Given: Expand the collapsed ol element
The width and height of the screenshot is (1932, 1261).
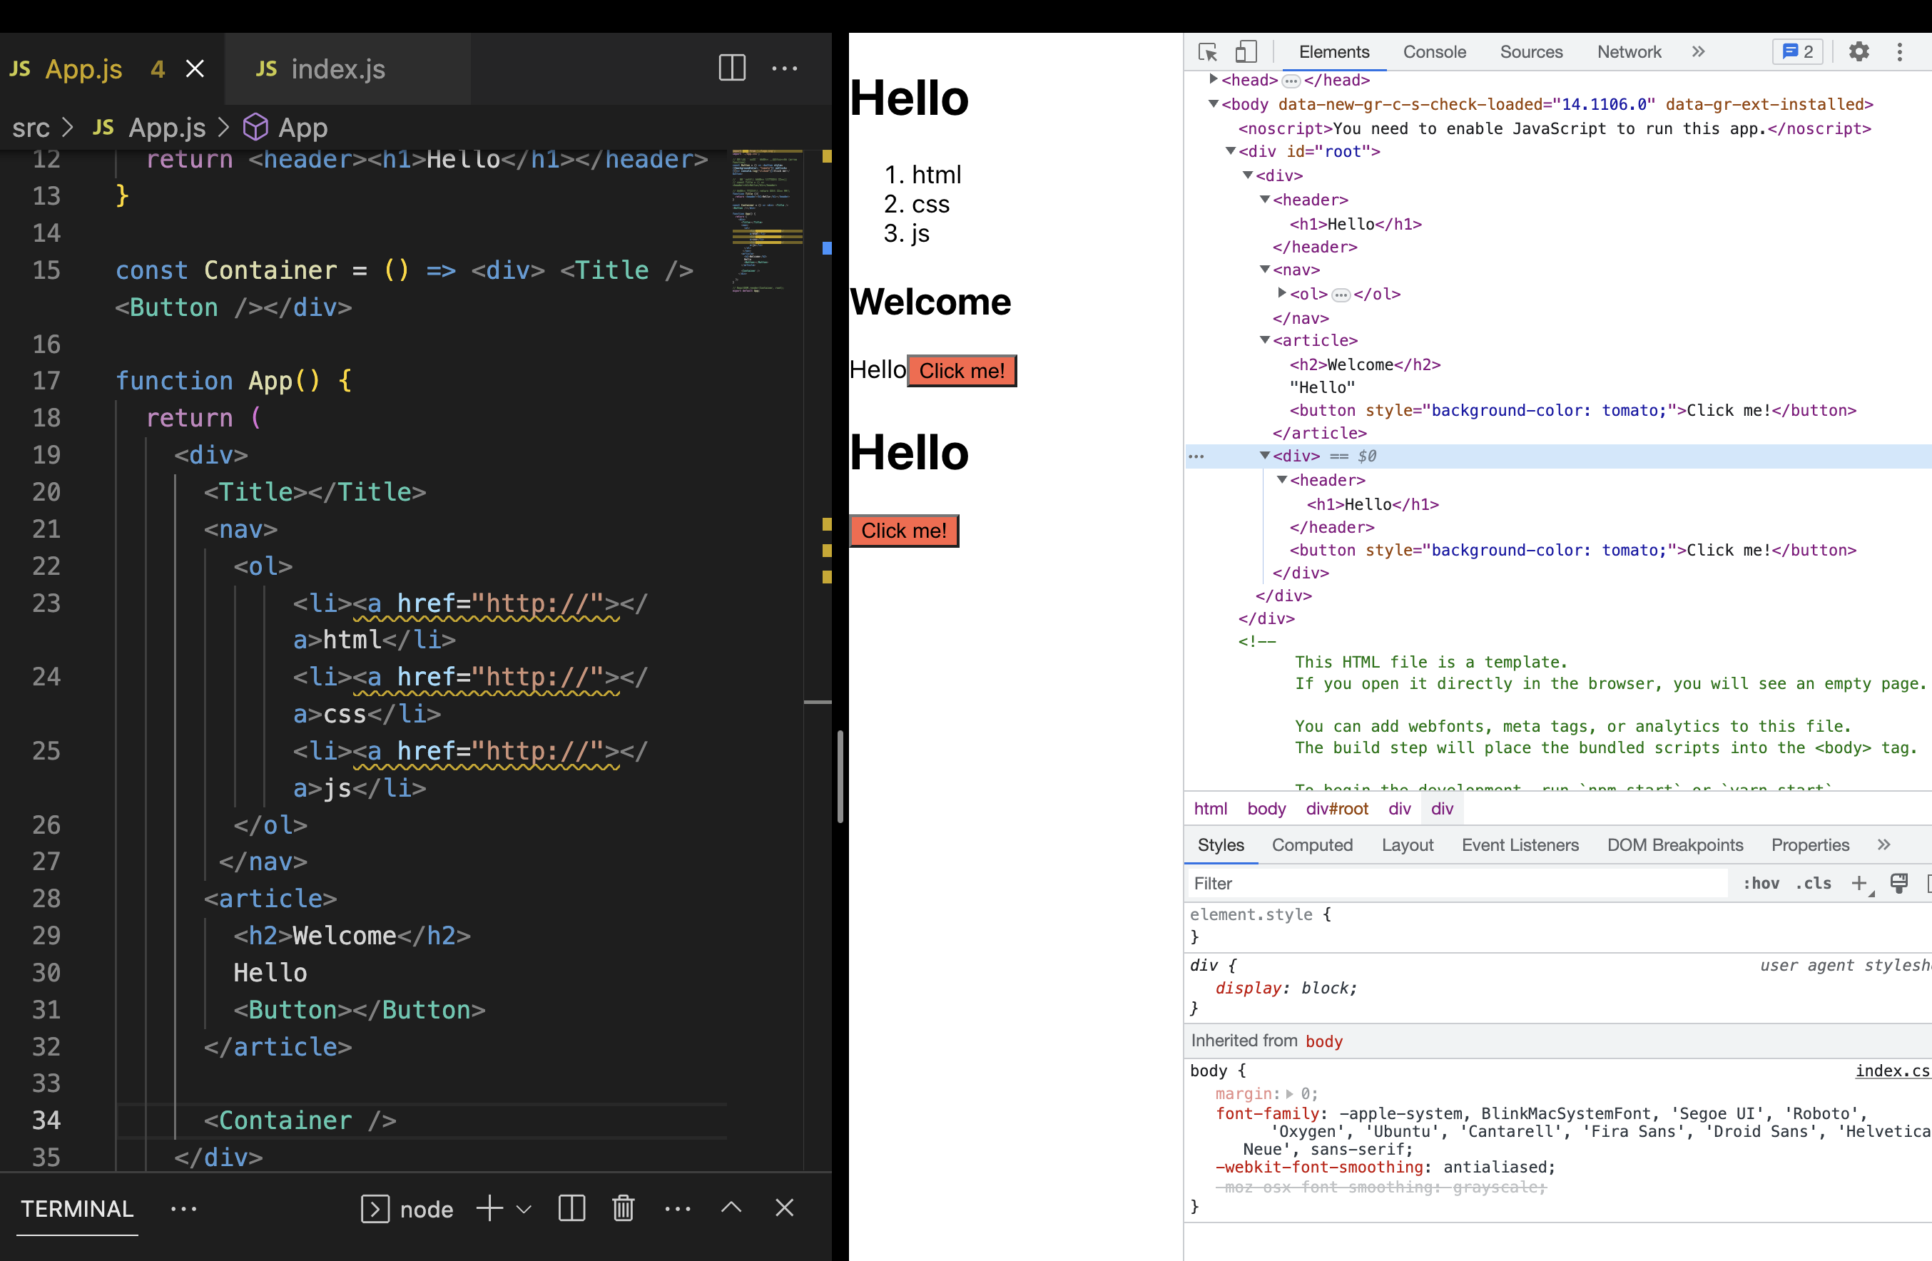Looking at the screenshot, I should (1282, 293).
